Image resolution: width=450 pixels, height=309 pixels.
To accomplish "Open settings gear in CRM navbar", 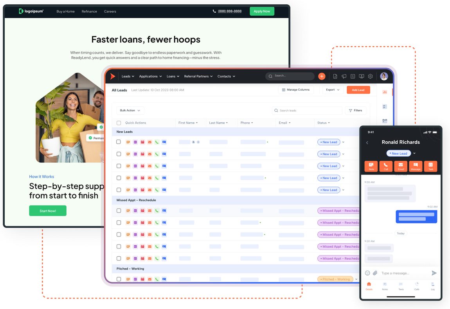I will 370,76.
